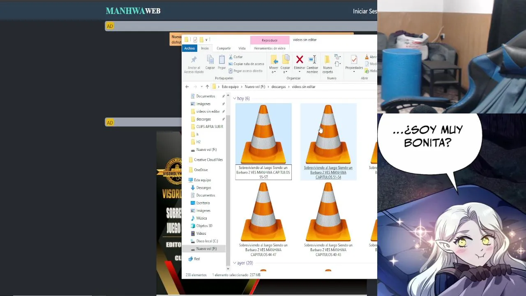This screenshot has height=296, width=526.
Task: Switch to the Inicio ribbon tab
Action: point(205,49)
